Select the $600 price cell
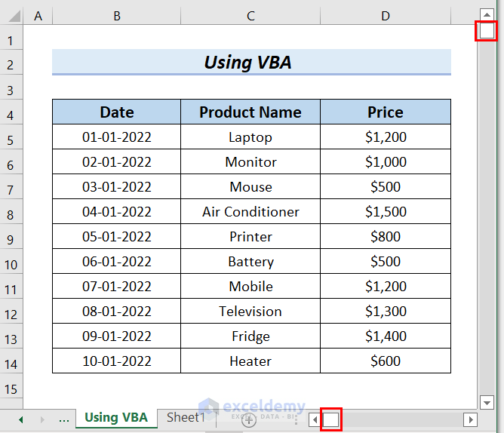 click(x=386, y=361)
